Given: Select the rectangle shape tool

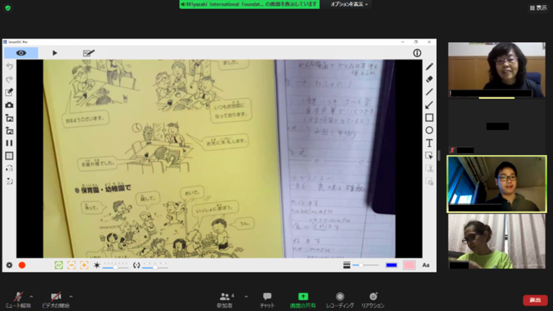Looking at the screenshot, I should tap(429, 117).
